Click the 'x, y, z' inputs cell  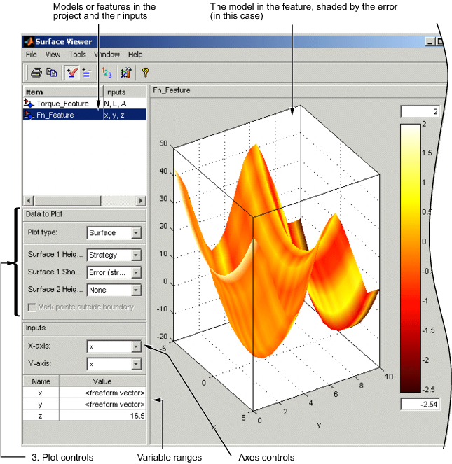click(125, 115)
